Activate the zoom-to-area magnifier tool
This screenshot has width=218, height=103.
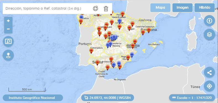click(x=8, y=41)
